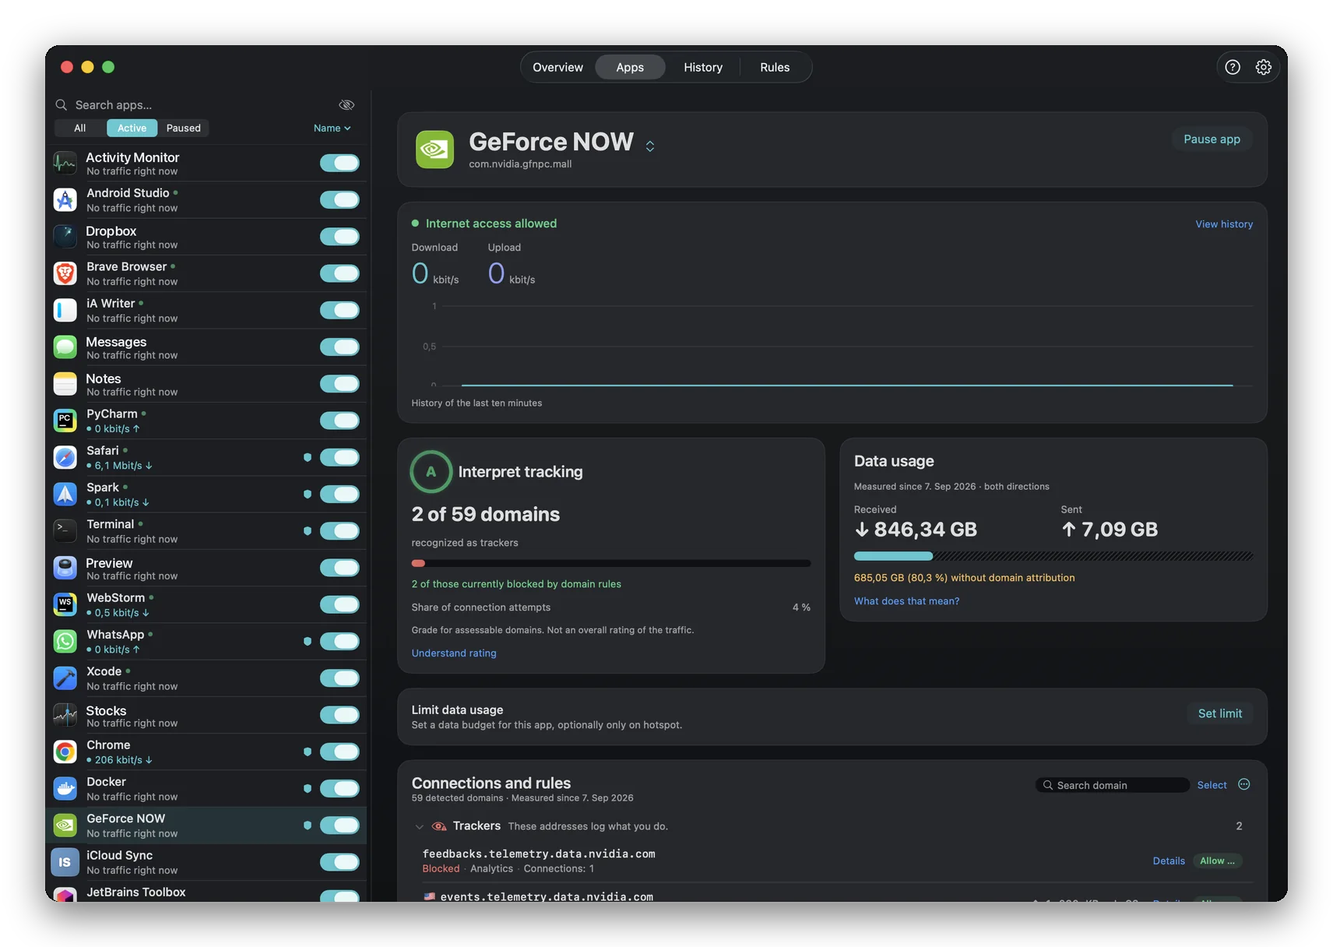The image size is (1333, 947).
Task: Select the Xcode hammer icon
Action: pos(65,678)
